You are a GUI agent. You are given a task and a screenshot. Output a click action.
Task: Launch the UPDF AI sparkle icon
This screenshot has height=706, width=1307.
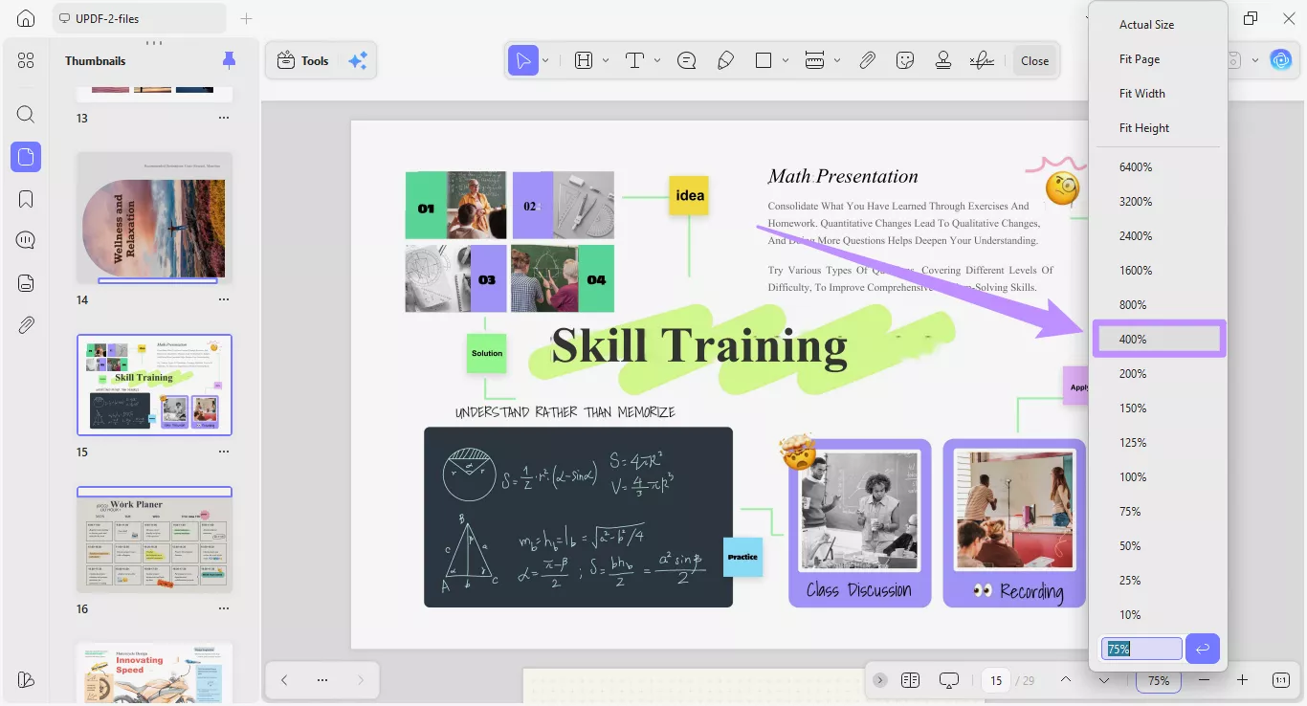coord(358,60)
